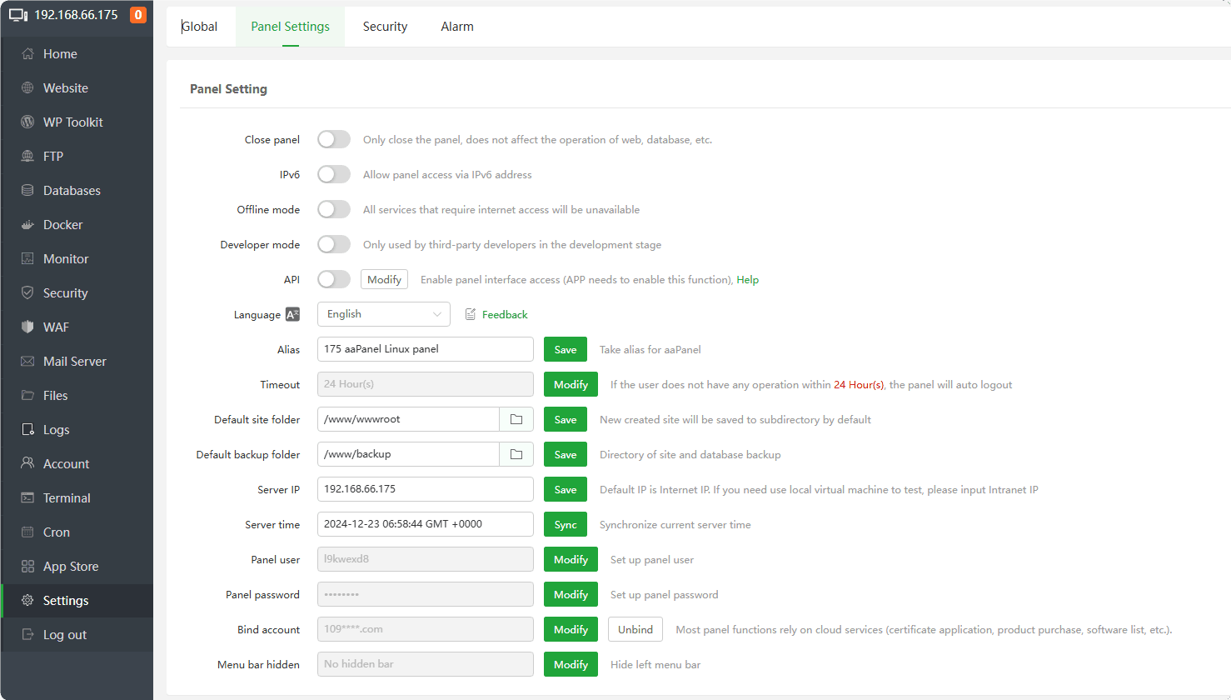Click Sync button for server time
Screen dimensions: 1231x700
click(565, 524)
